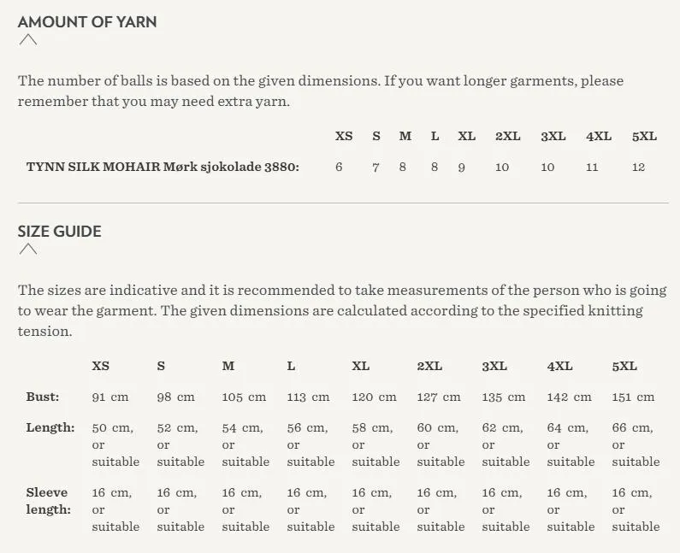Click the 2XL header in size guide
This screenshot has height=553, width=680.
429,366
